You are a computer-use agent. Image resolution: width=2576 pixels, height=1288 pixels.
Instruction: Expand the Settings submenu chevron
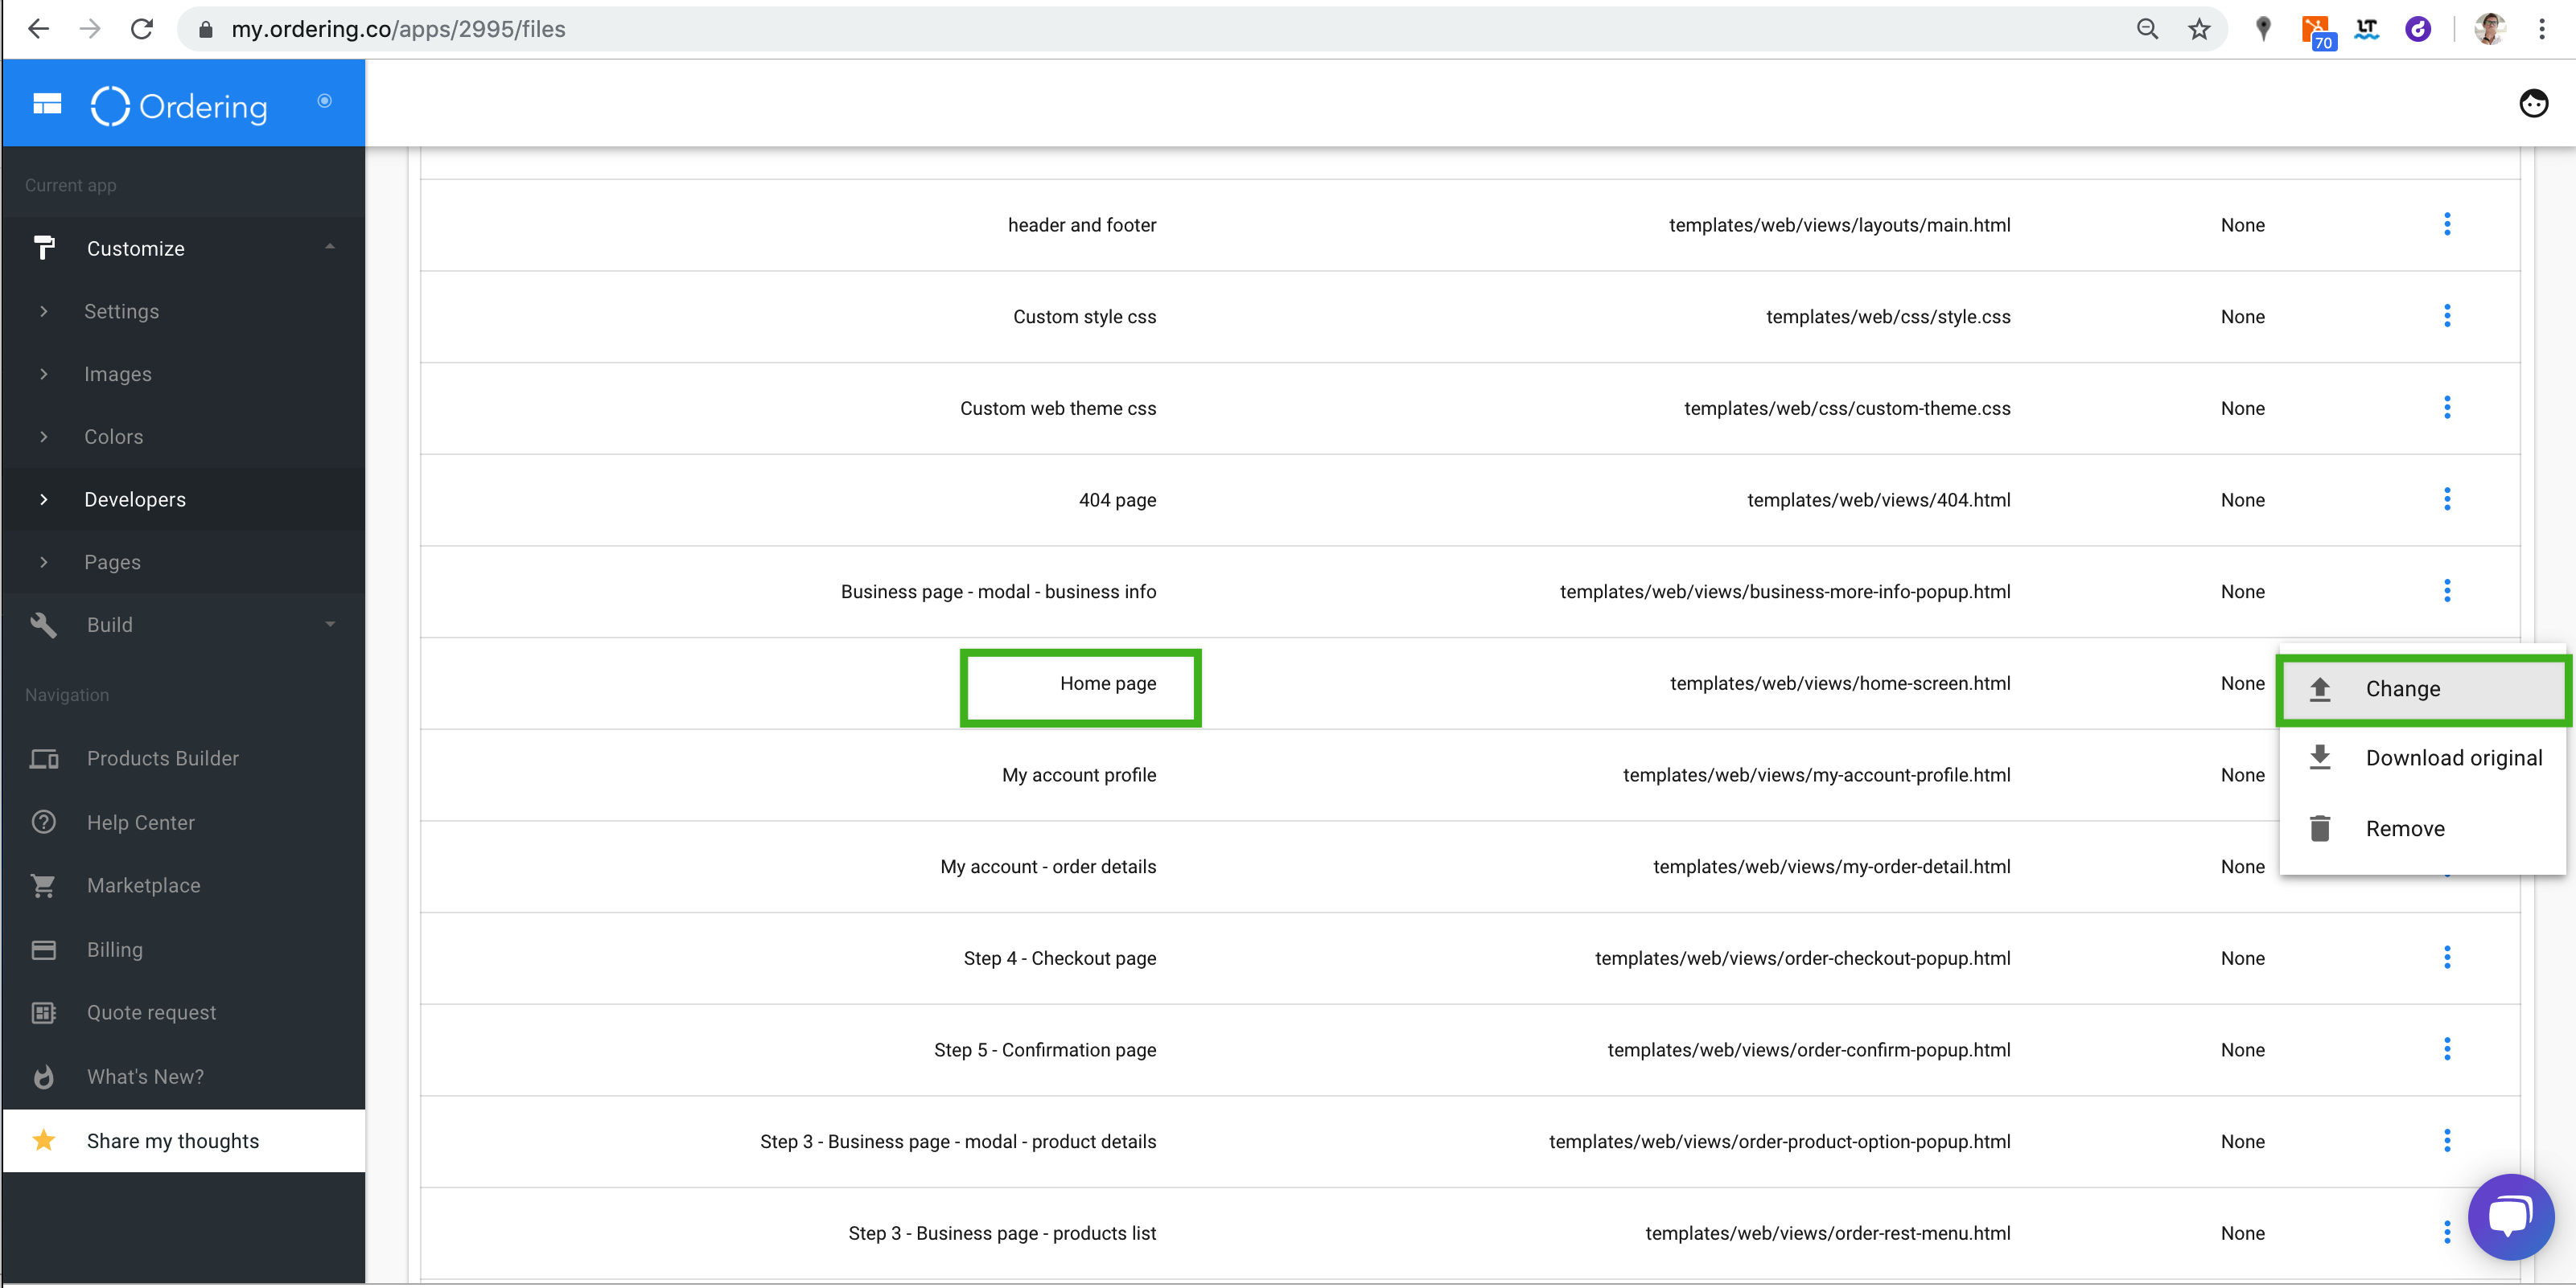[x=44, y=312]
